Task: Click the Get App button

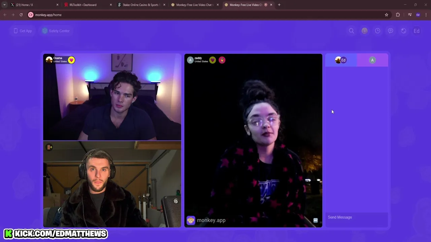Action: 23,31
